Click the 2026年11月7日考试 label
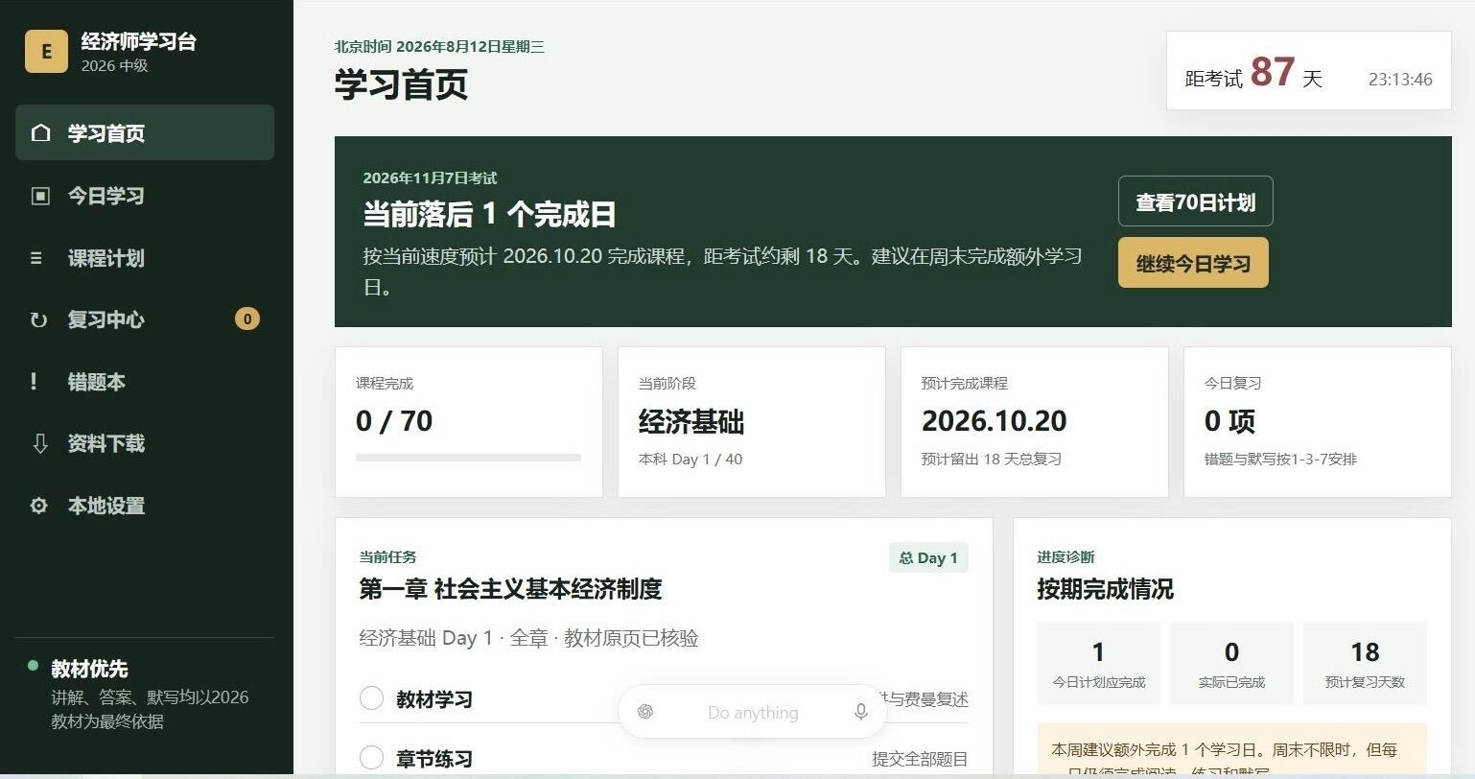The width and height of the screenshot is (1475, 779). 430,177
